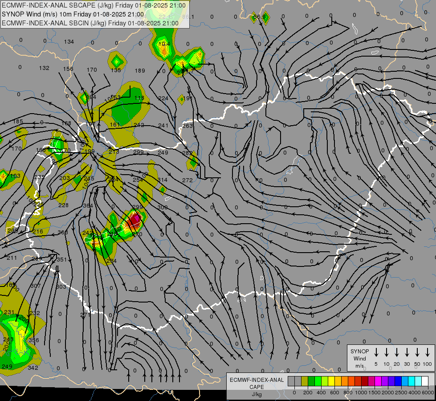436x401 pixels.
Task: Click the map value '241'
Action: coord(163,126)
